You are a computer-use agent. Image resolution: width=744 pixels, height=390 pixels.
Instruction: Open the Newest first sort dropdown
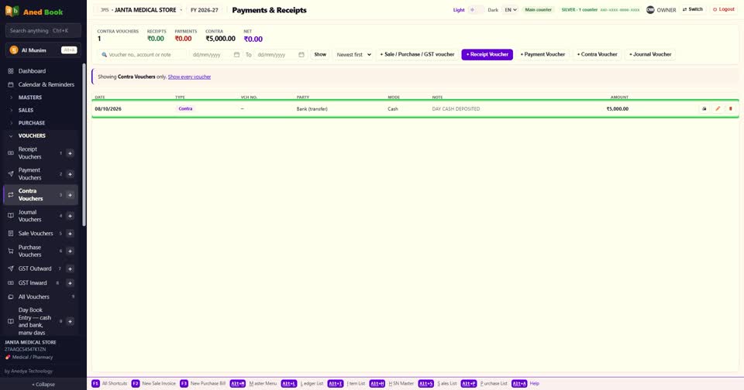[353, 54]
